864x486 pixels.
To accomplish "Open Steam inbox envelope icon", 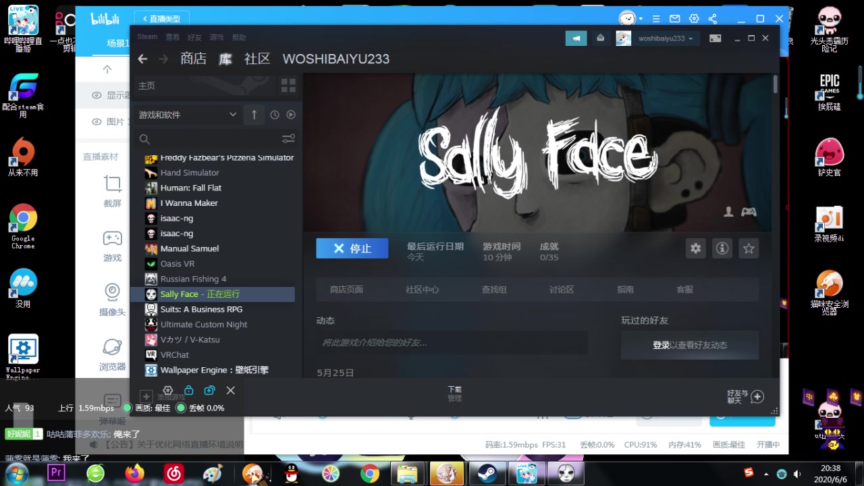I will [600, 38].
